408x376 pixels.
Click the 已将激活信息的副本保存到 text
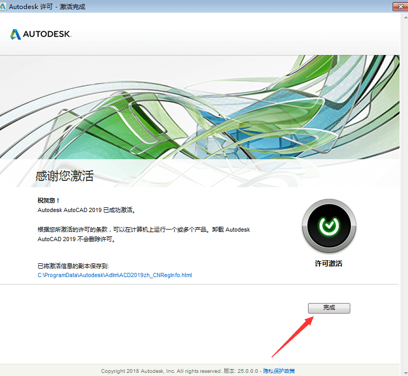pos(73,266)
